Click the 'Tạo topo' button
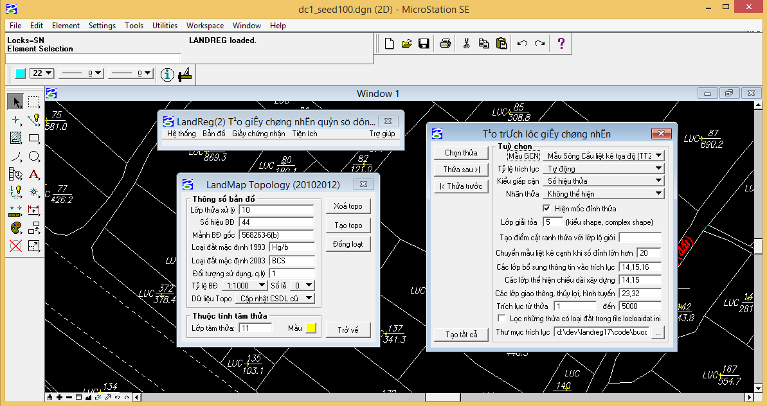 pos(348,225)
